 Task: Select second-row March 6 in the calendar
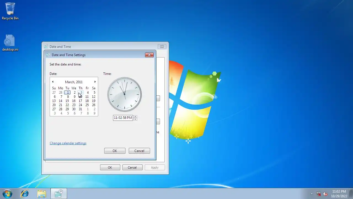click(x=54, y=97)
